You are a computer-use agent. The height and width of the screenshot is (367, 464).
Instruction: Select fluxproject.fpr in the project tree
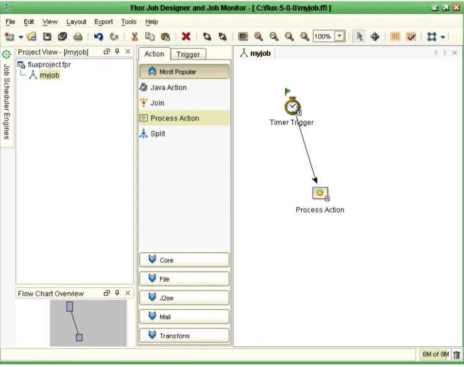pos(44,65)
